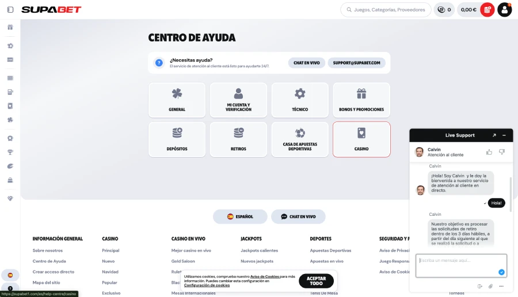Click Chat en Vivo in the help box
Screen dimensions: 518x297
(307, 63)
